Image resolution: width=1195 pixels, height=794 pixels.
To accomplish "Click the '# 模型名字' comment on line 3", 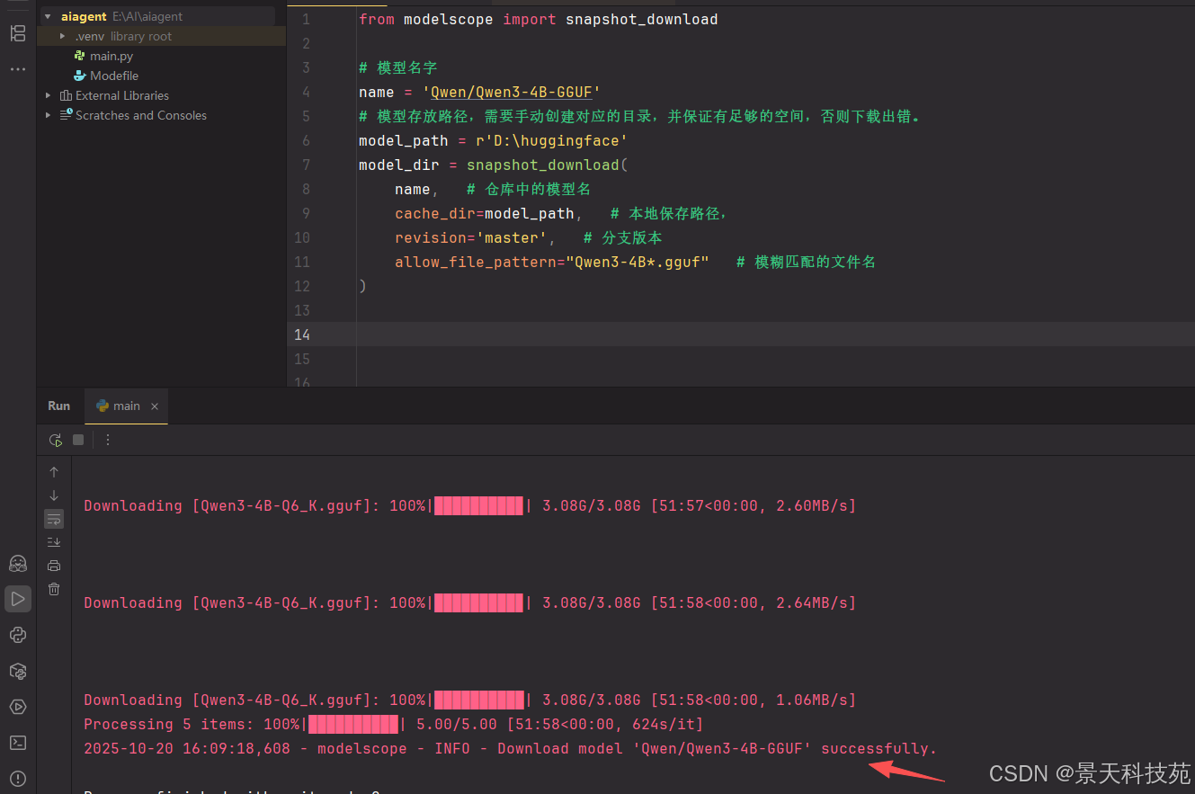I will click(397, 67).
